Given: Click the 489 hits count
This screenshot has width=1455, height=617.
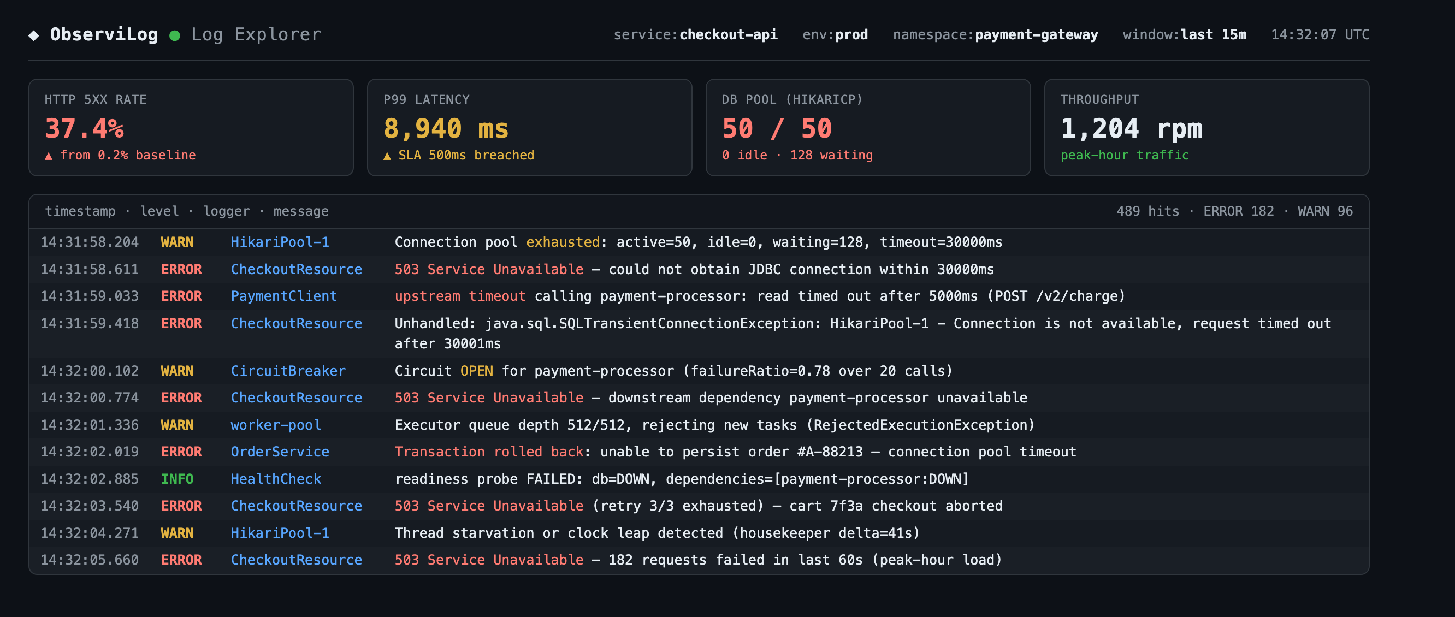Looking at the screenshot, I should (1147, 211).
